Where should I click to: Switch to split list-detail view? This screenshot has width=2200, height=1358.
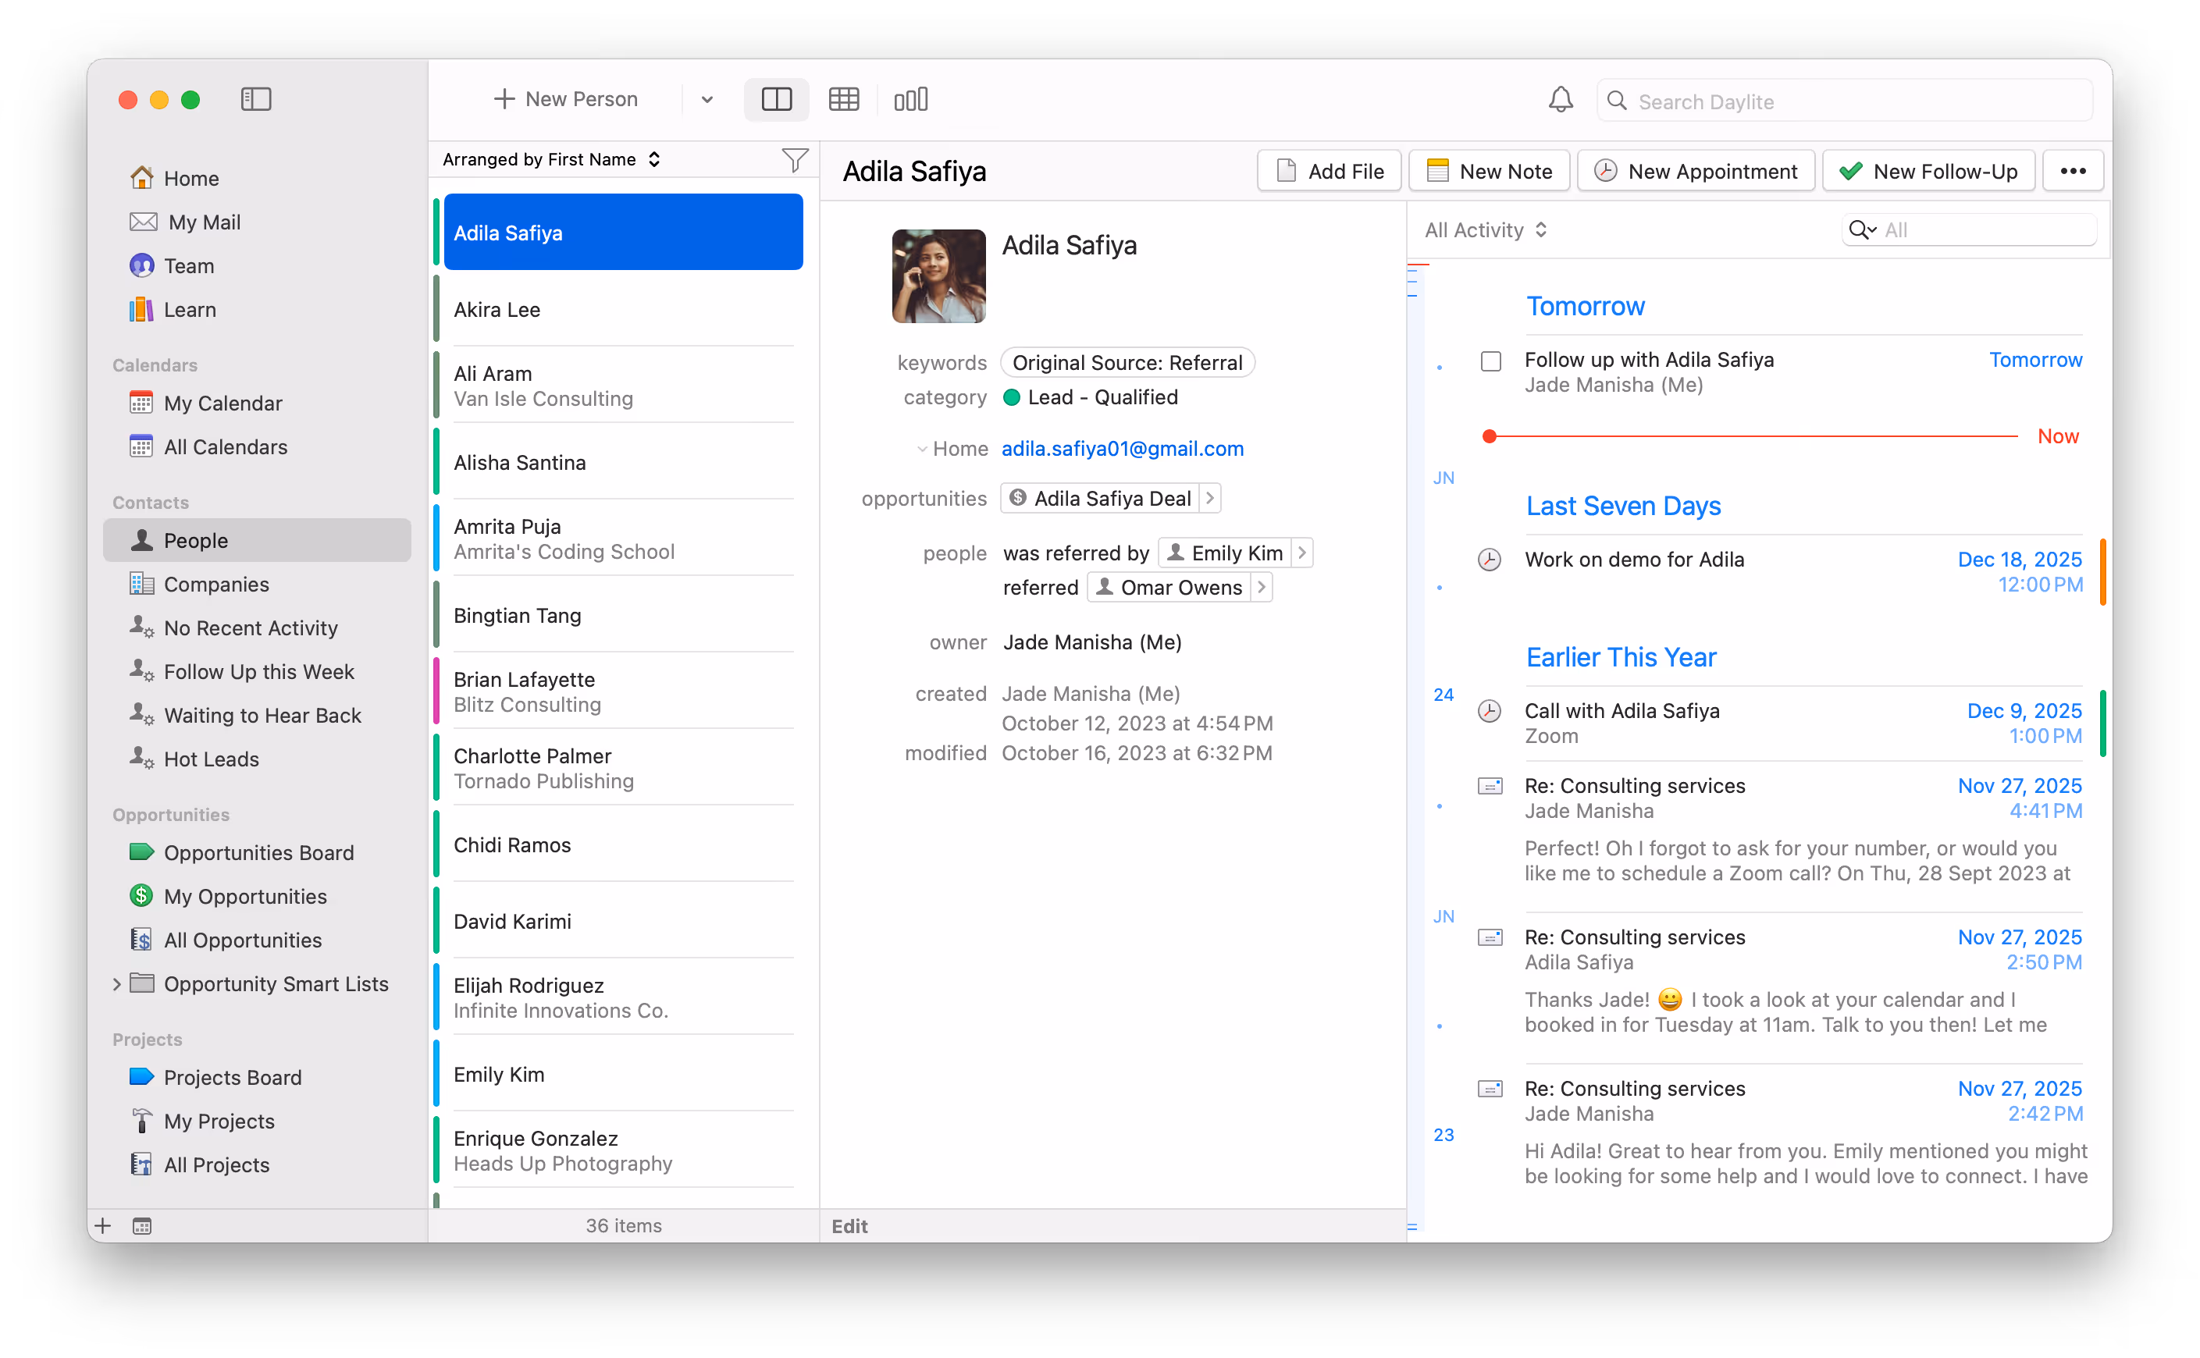pos(776,99)
